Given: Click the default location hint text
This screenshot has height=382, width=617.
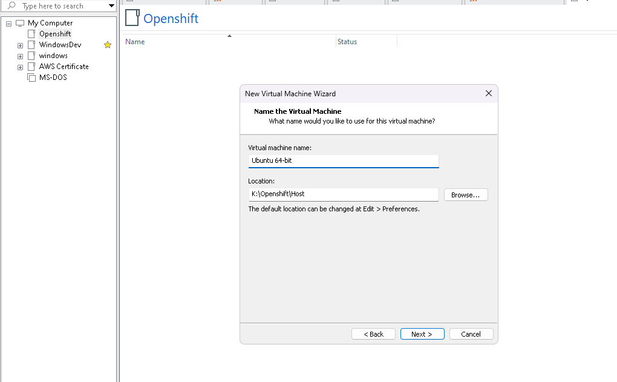Looking at the screenshot, I should [x=334, y=209].
